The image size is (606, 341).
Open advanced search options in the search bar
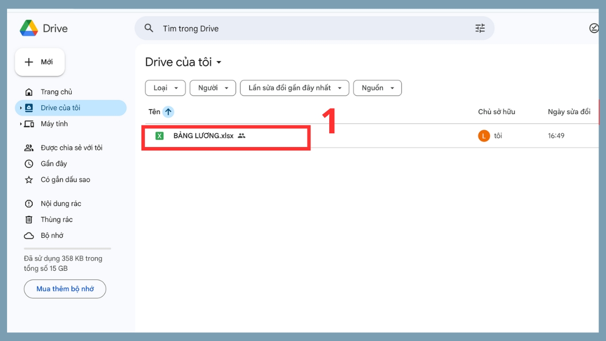coord(479,28)
